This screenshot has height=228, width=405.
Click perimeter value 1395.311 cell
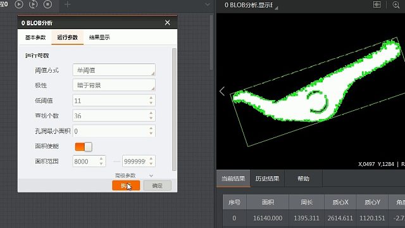(306, 218)
